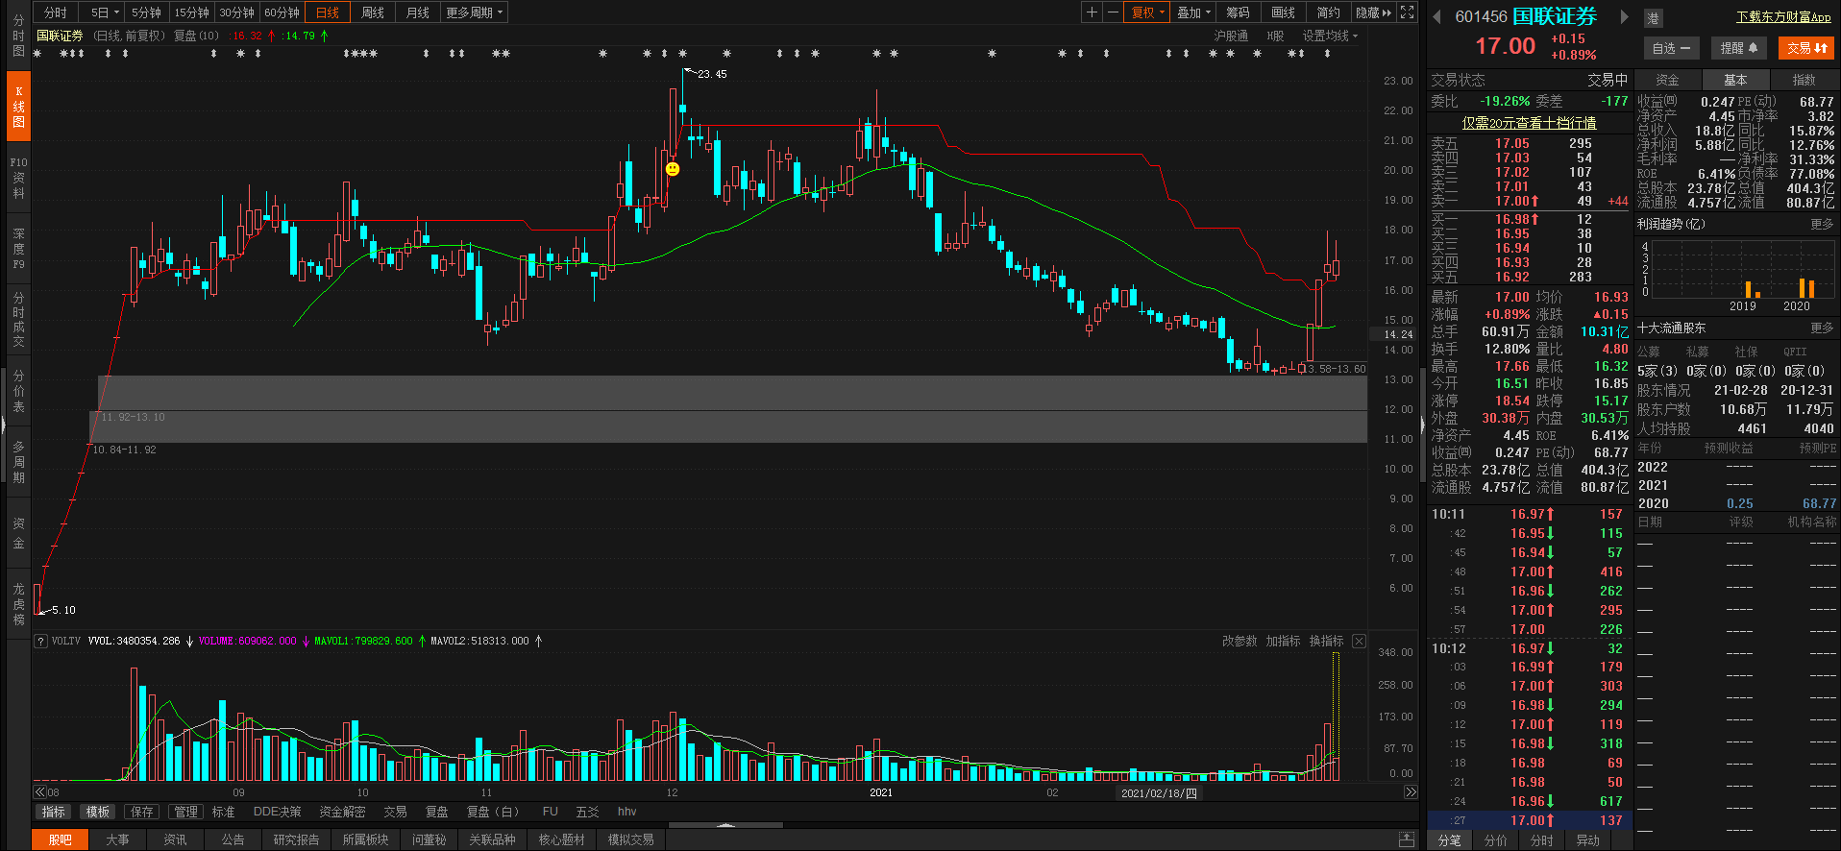
Task: Select 5分钟 period
Action: coord(146,12)
